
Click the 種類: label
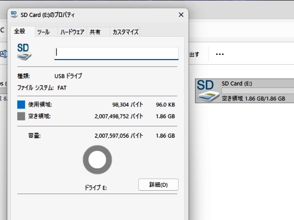pos(24,76)
